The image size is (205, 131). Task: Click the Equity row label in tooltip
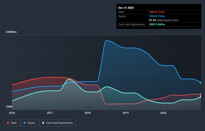click(122, 16)
